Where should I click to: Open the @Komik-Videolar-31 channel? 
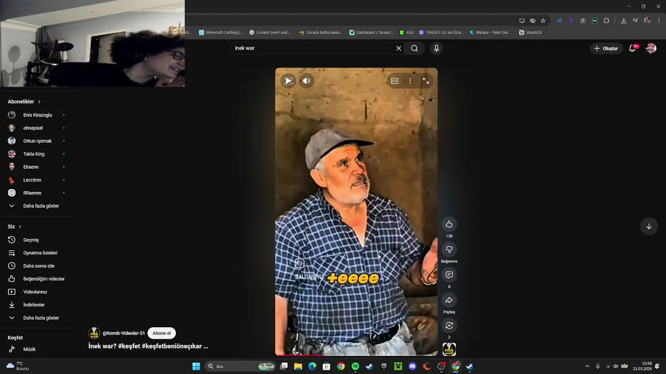tap(123, 333)
